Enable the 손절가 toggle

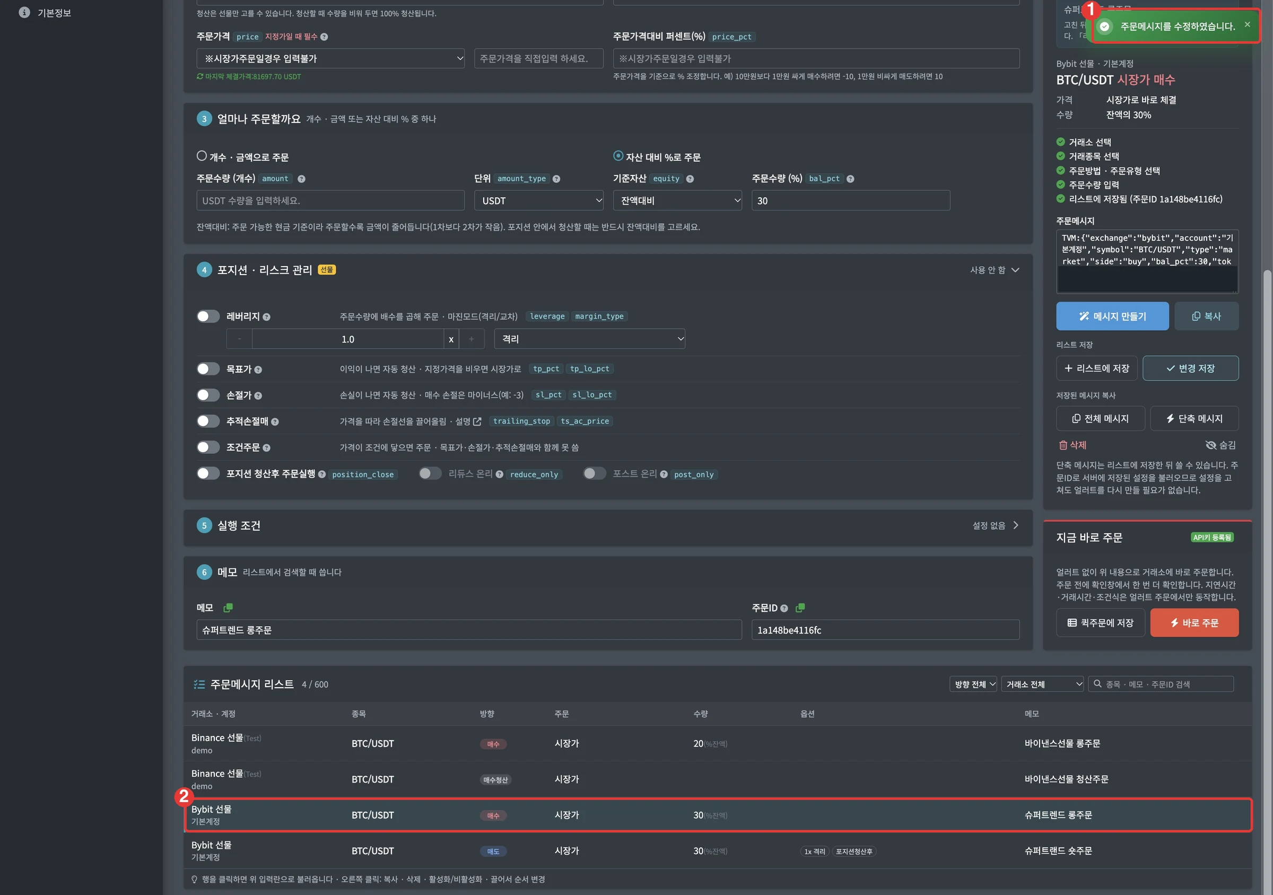pyautogui.click(x=208, y=395)
